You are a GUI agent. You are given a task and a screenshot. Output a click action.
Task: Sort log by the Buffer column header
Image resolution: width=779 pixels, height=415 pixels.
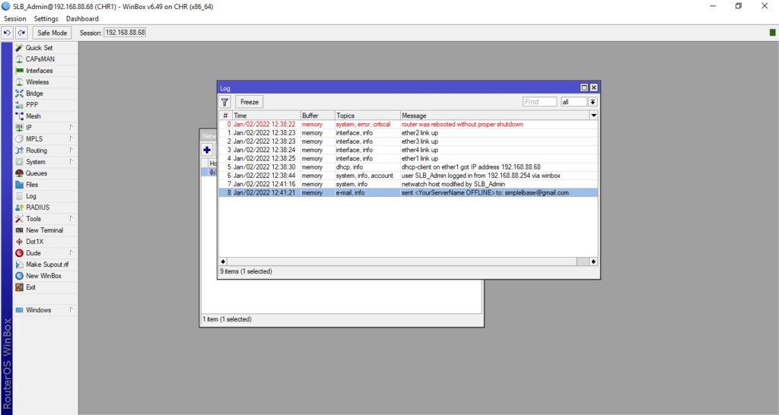[x=317, y=116]
